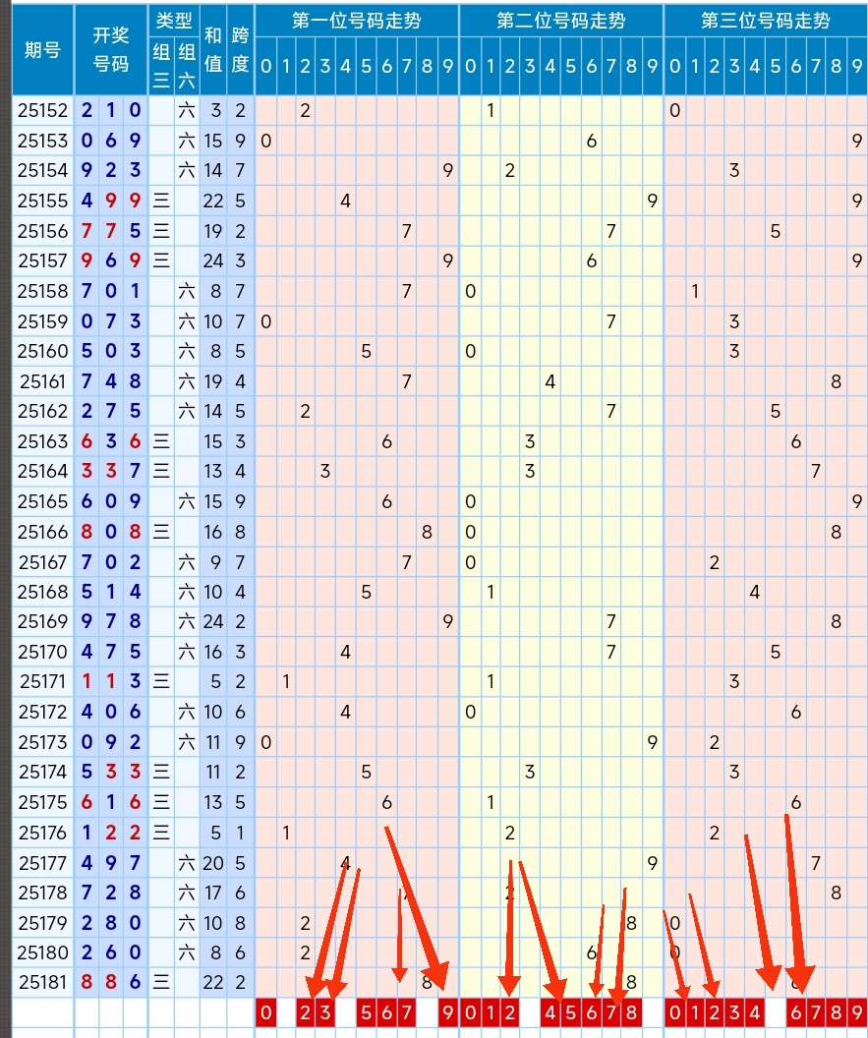868x1038 pixels.
Task: Click 组三 sub-header under 类型
Action: (x=161, y=67)
